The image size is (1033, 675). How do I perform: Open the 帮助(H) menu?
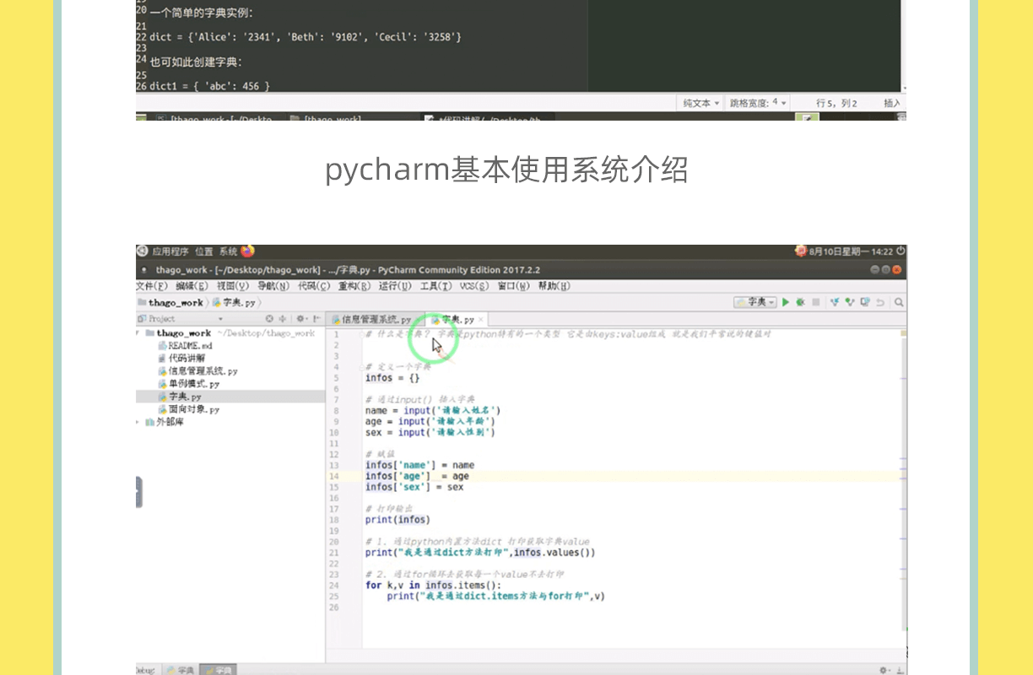coord(554,286)
